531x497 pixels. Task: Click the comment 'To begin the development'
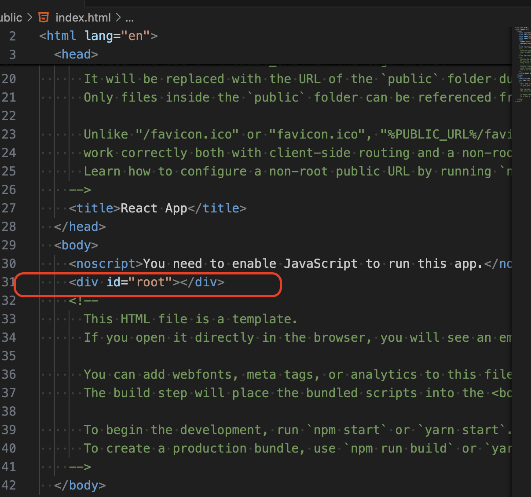(297, 430)
